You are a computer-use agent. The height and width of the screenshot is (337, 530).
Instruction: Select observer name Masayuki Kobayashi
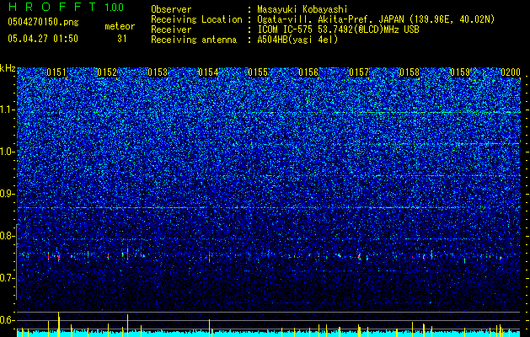(302, 10)
